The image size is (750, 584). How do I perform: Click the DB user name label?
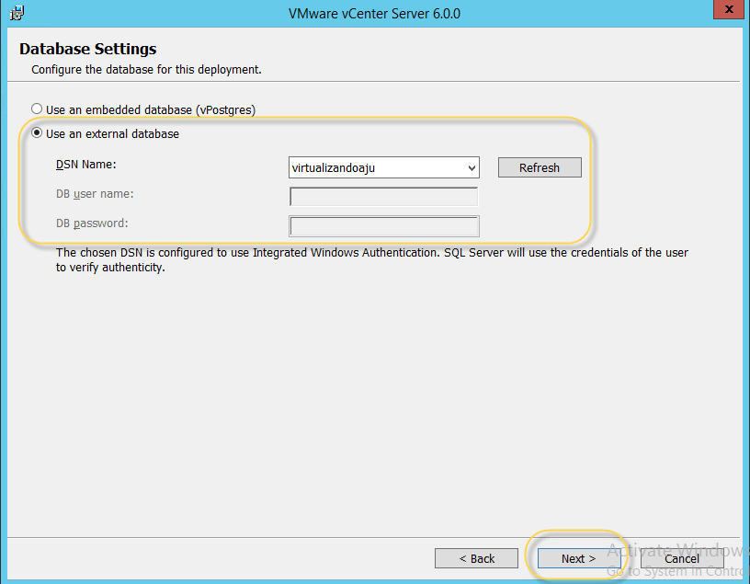pyautogui.click(x=95, y=193)
